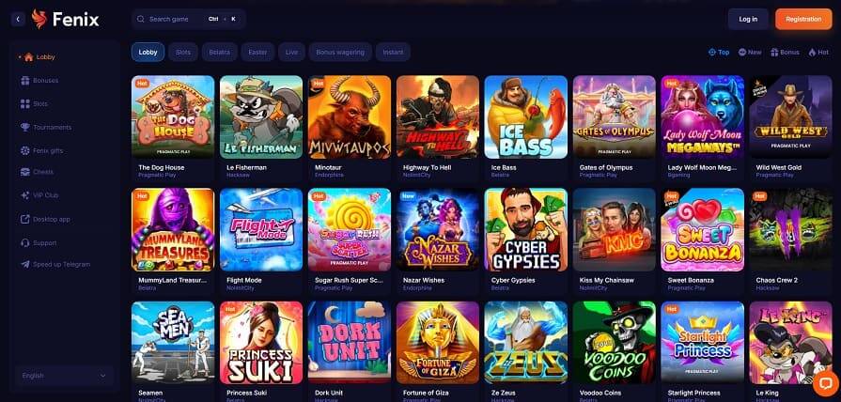This screenshot has height=402, width=841.
Task: Filter games by Hot flame icon
Action: click(x=812, y=52)
